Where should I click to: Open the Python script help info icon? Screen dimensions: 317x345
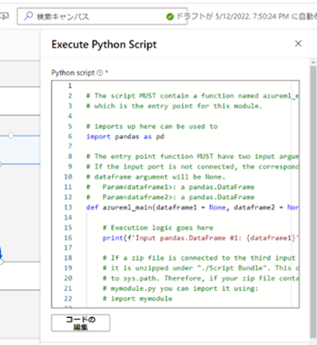[x=99, y=73]
